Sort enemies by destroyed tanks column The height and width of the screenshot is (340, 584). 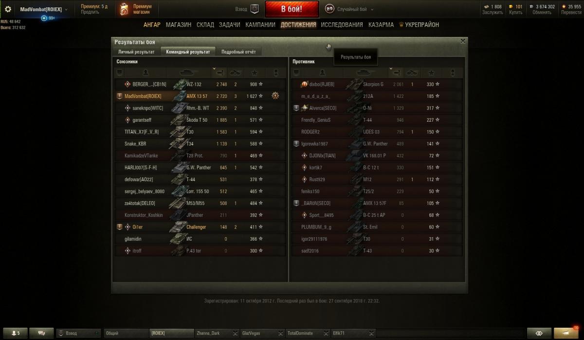click(x=413, y=73)
